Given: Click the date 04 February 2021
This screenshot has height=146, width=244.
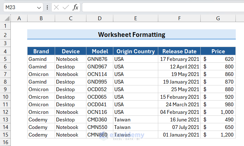Looking at the screenshot, I should coord(179,112).
